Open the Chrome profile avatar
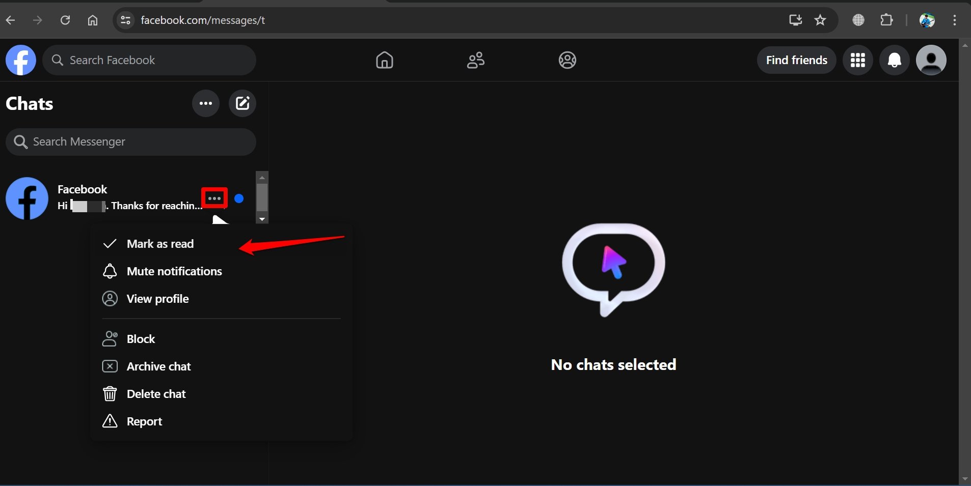The width and height of the screenshot is (971, 486). point(927,20)
